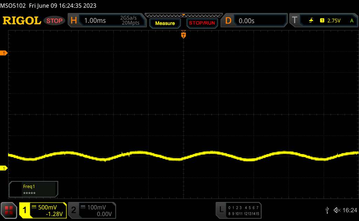
Task: Toggle channel 1 yellow number badge
Action: 25,210
